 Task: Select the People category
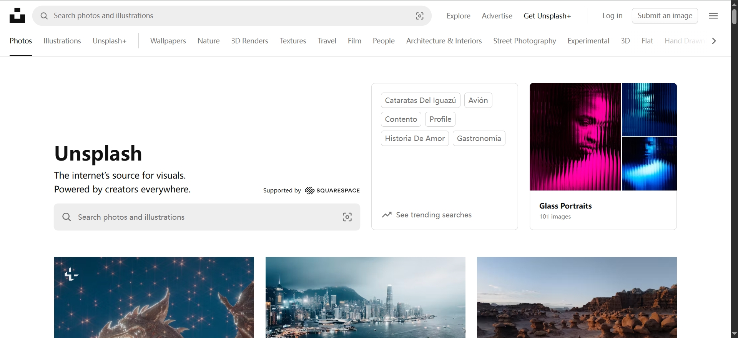(384, 41)
